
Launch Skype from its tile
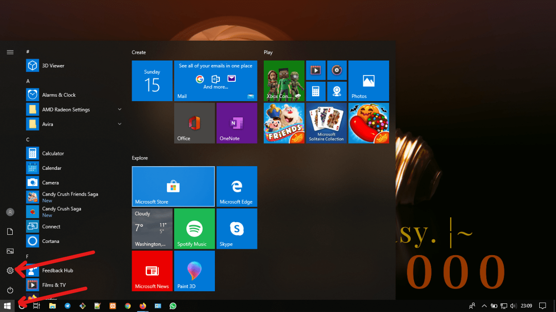coord(237,228)
